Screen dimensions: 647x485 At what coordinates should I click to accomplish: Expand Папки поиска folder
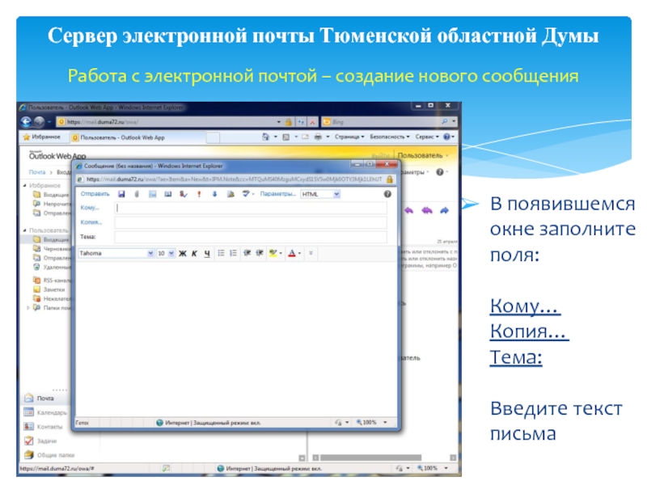(x=28, y=308)
